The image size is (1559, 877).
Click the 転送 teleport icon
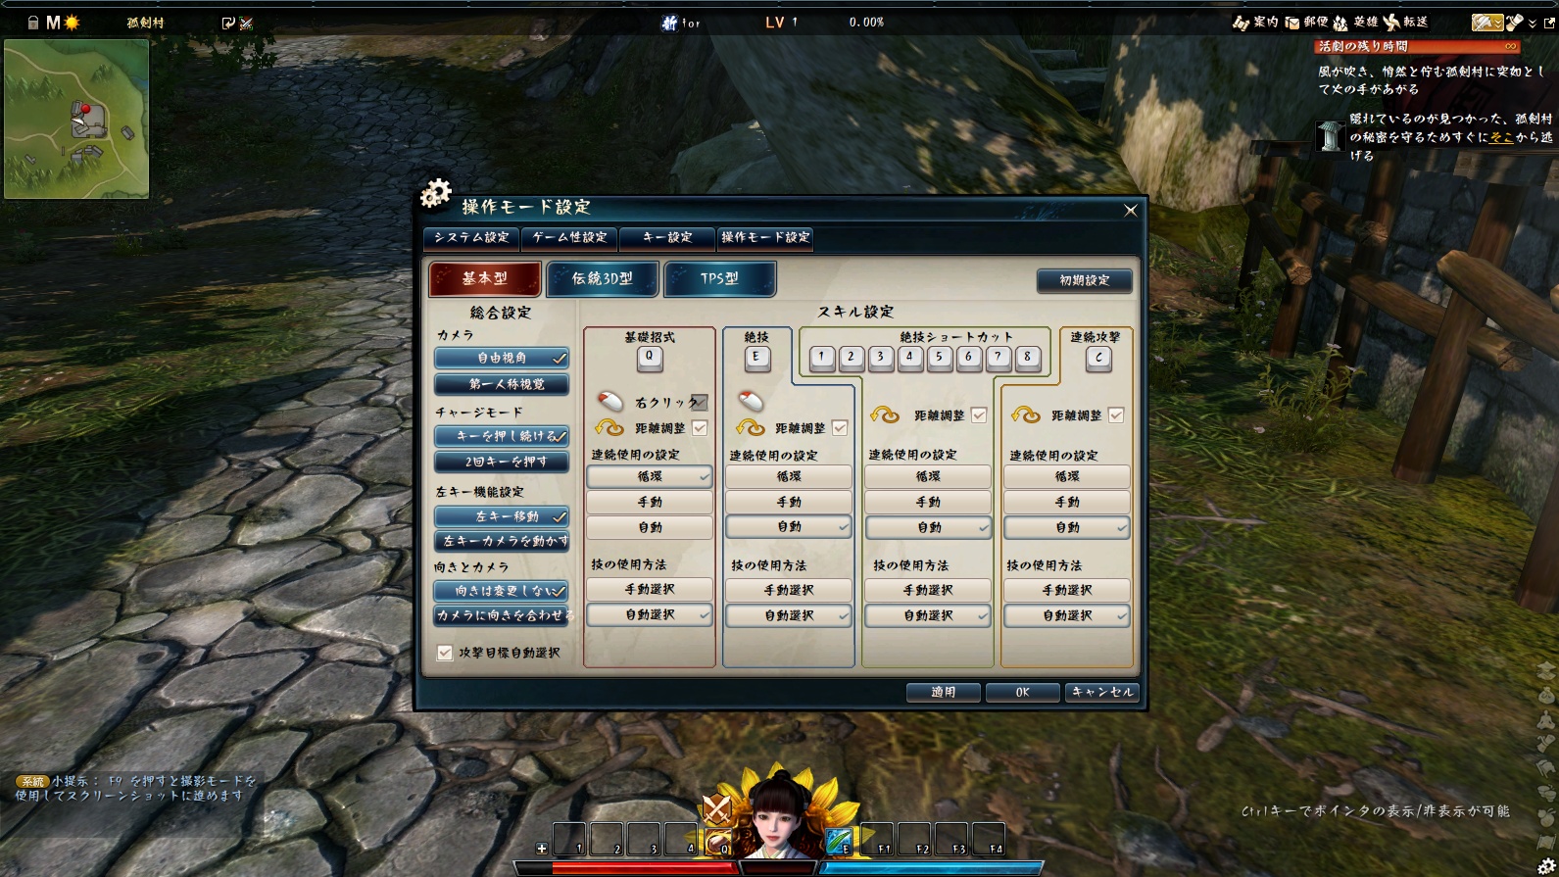tap(1391, 22)
